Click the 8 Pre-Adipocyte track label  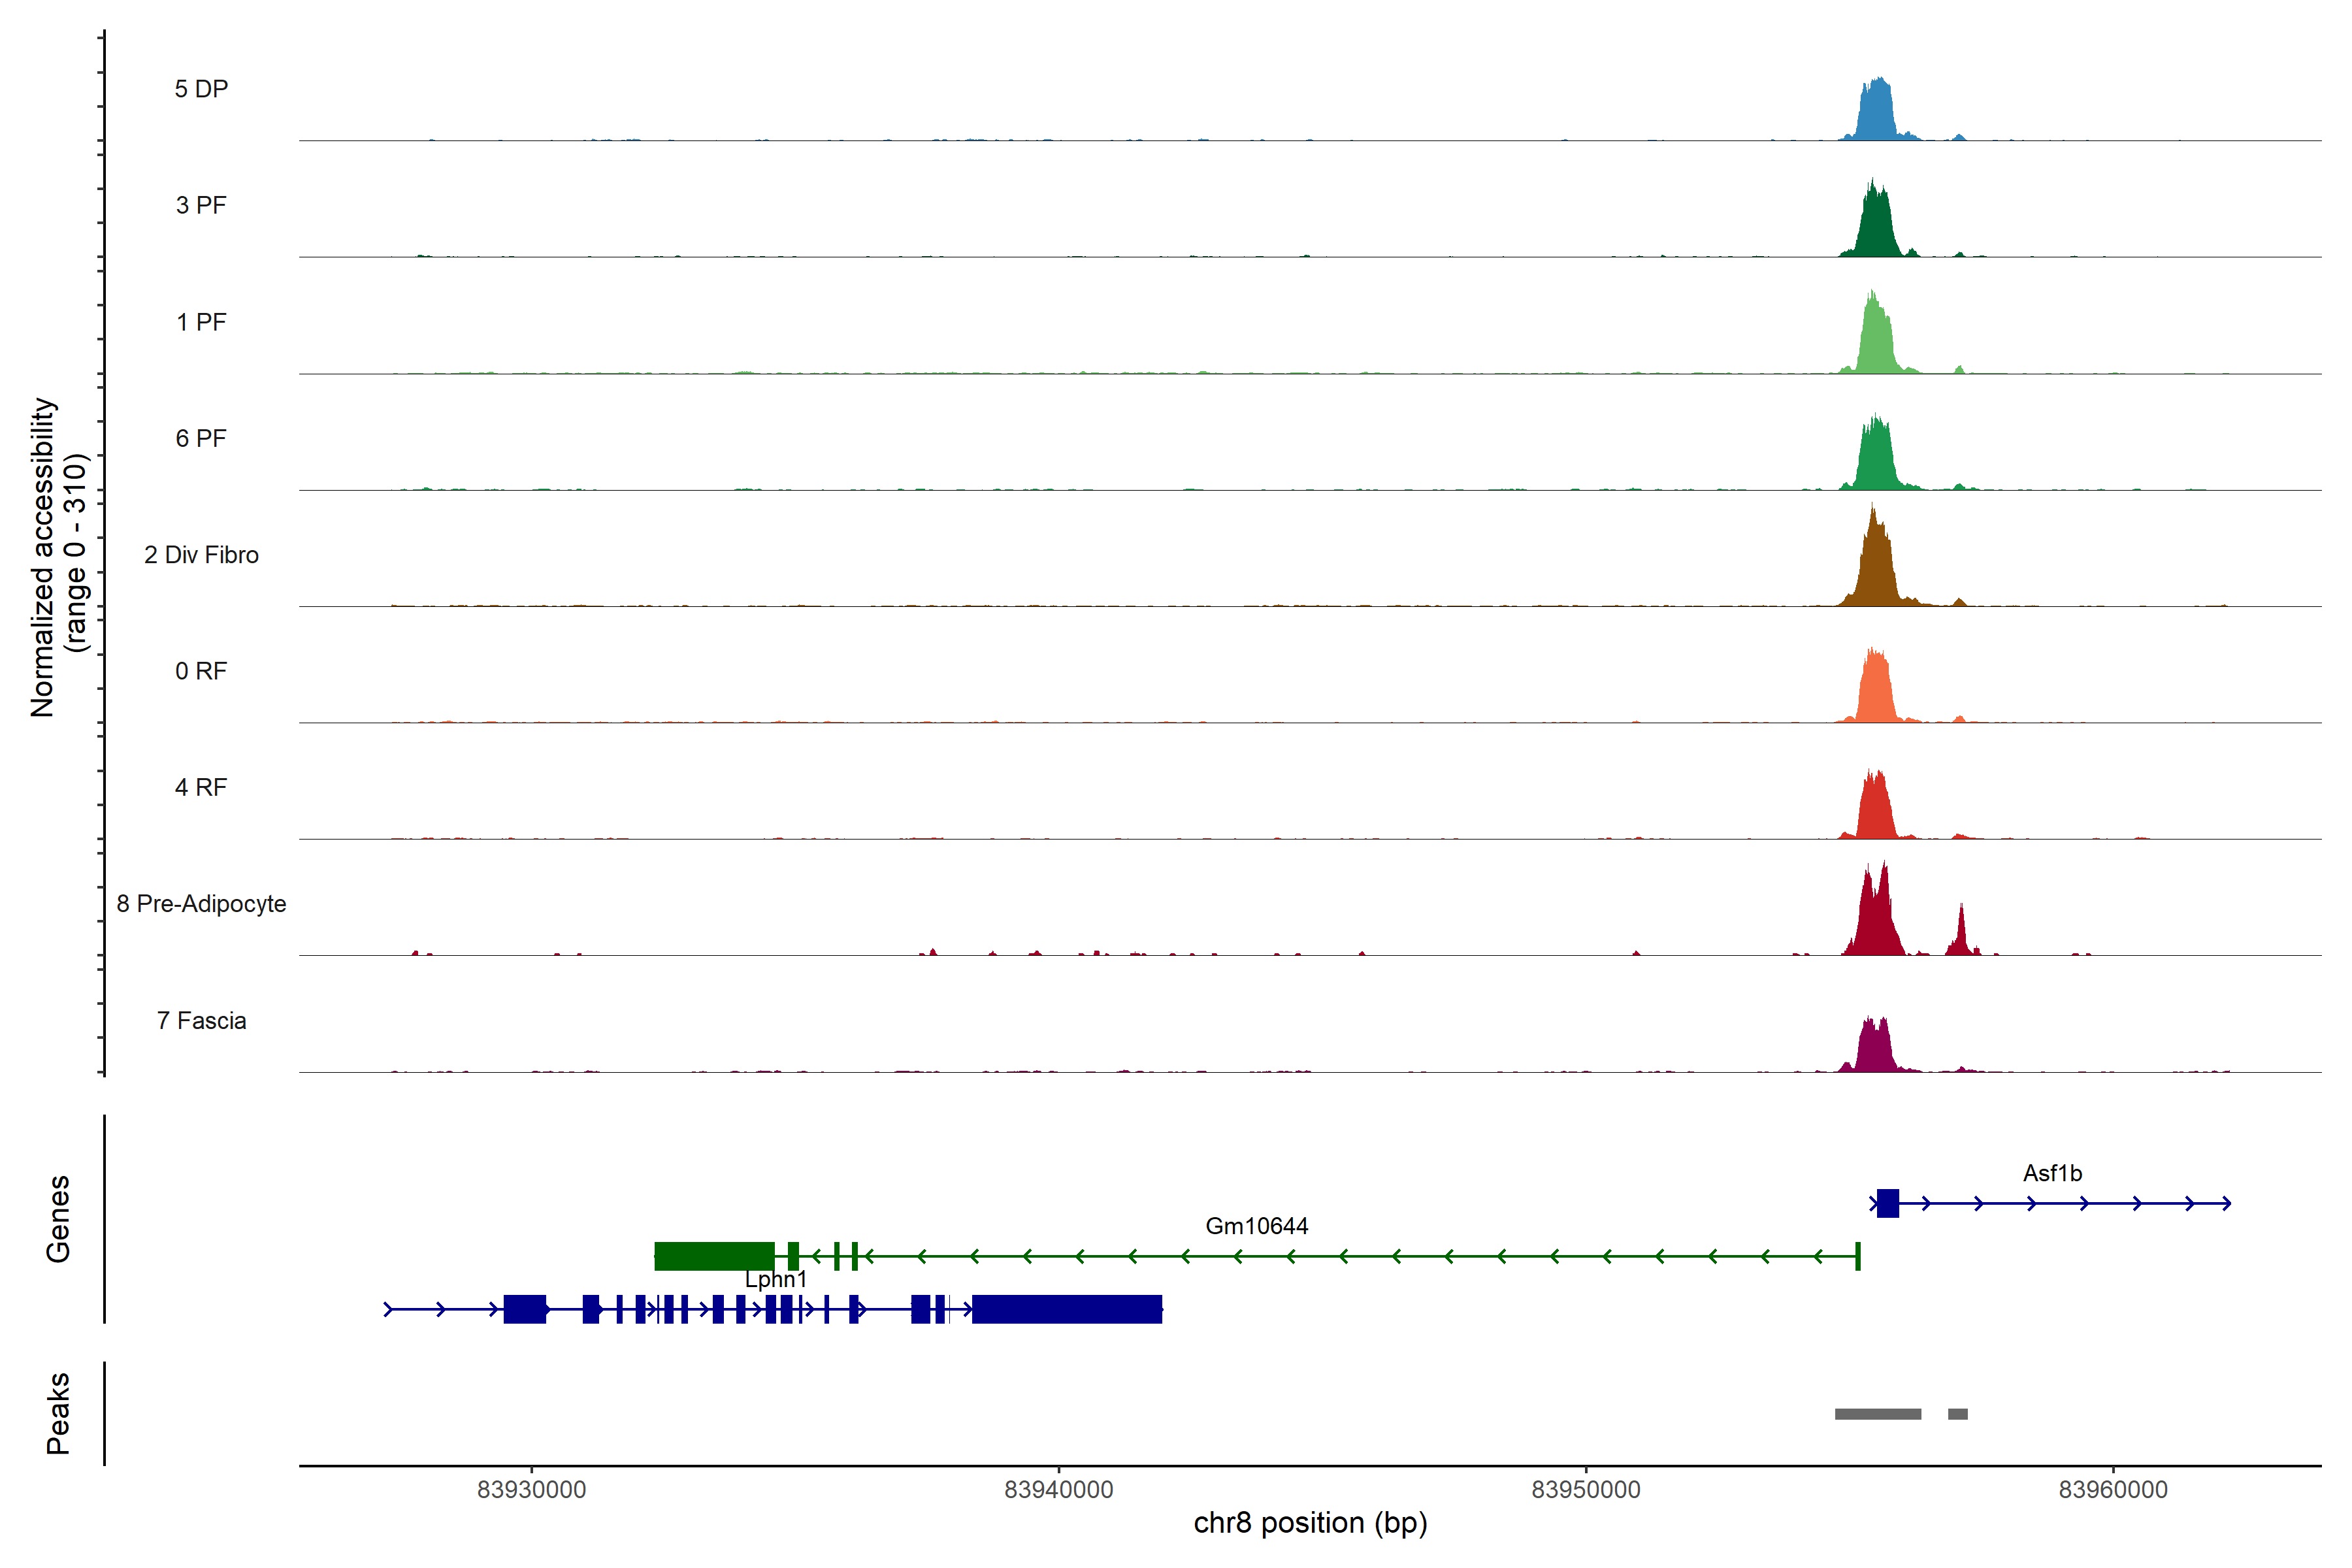(201, 904)
